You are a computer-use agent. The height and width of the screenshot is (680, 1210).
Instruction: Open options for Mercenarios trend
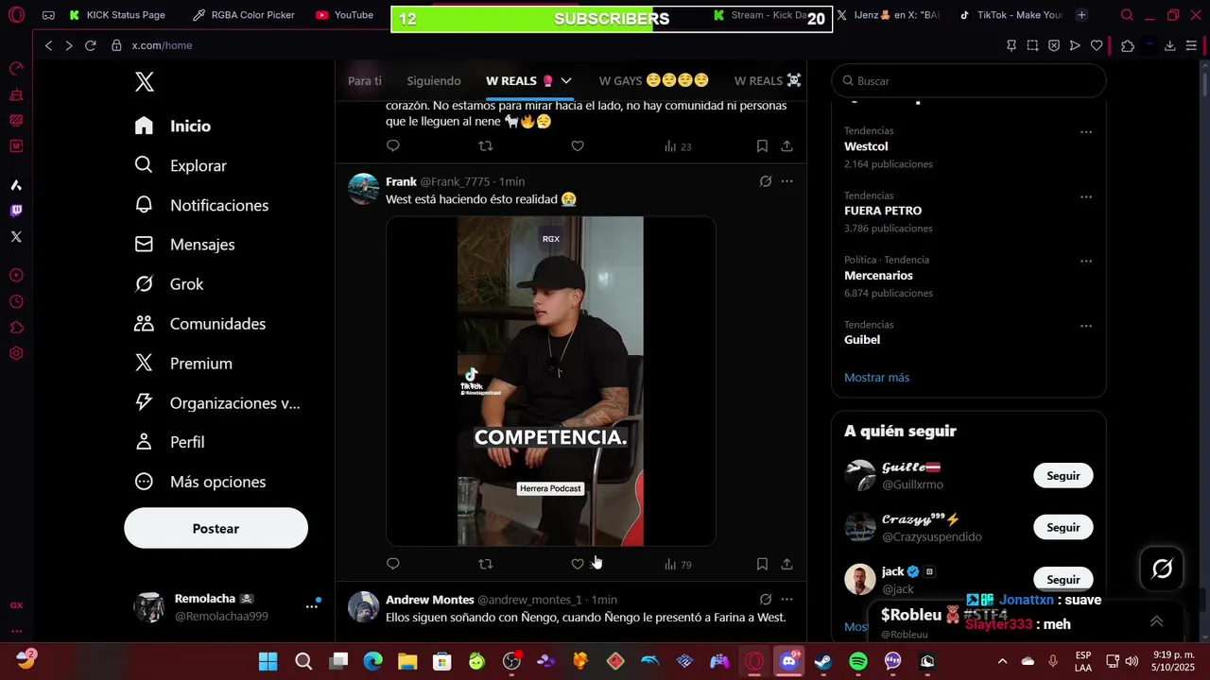[x=1086, y=261]
